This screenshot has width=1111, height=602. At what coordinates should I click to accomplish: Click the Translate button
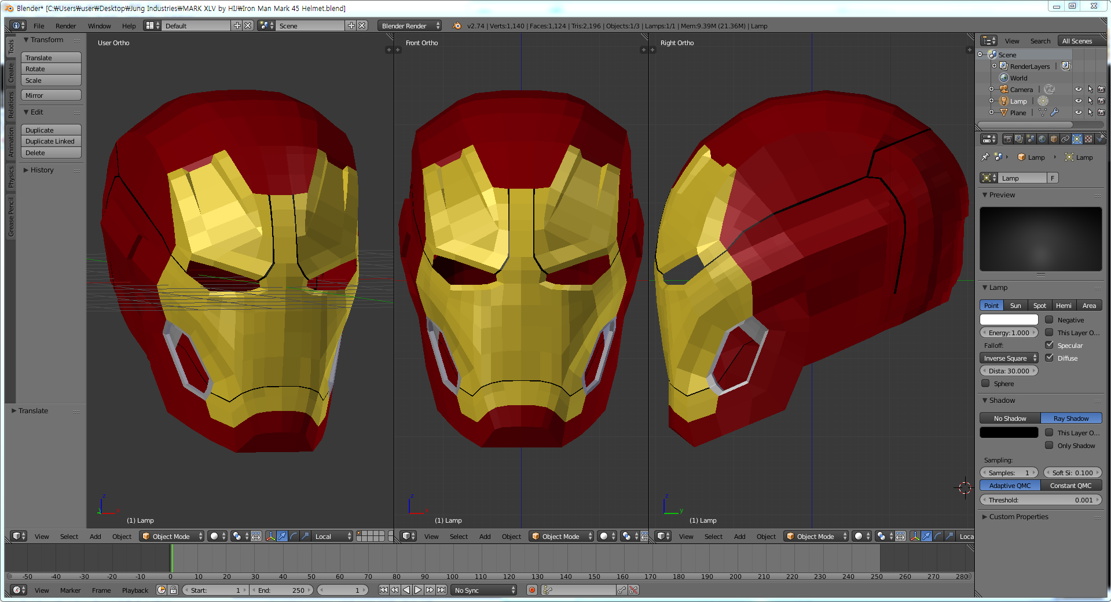(51, 57)
